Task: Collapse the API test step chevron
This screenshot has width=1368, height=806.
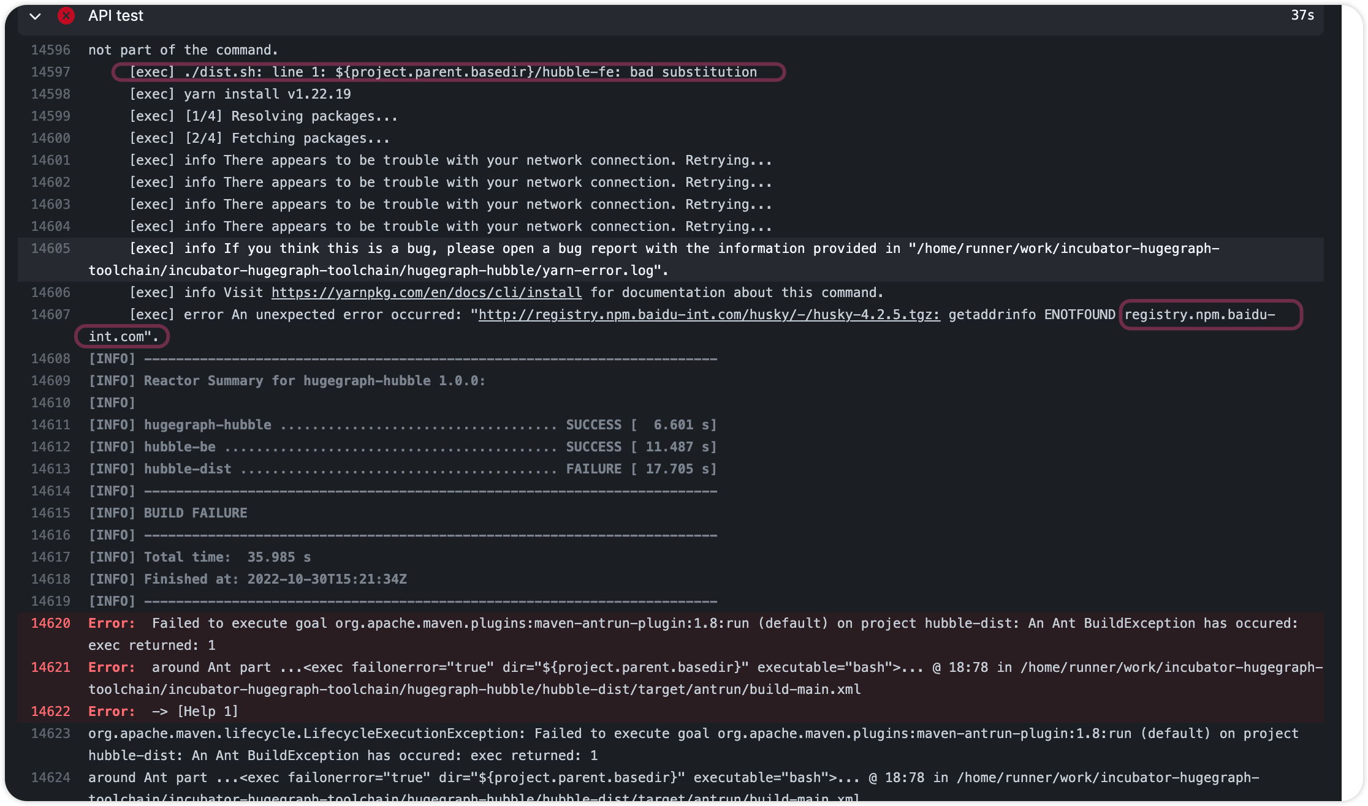Action: coord(35,16)
